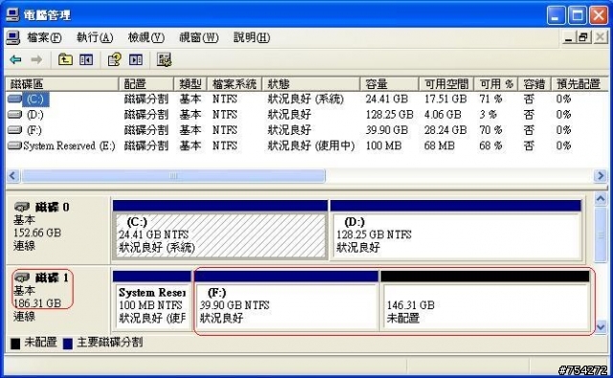The width and height of the screenshot is (613, 378).
Task: Click the 磁碟 0 disk icon
Action: pyautogui.click(x=22, y=207)
